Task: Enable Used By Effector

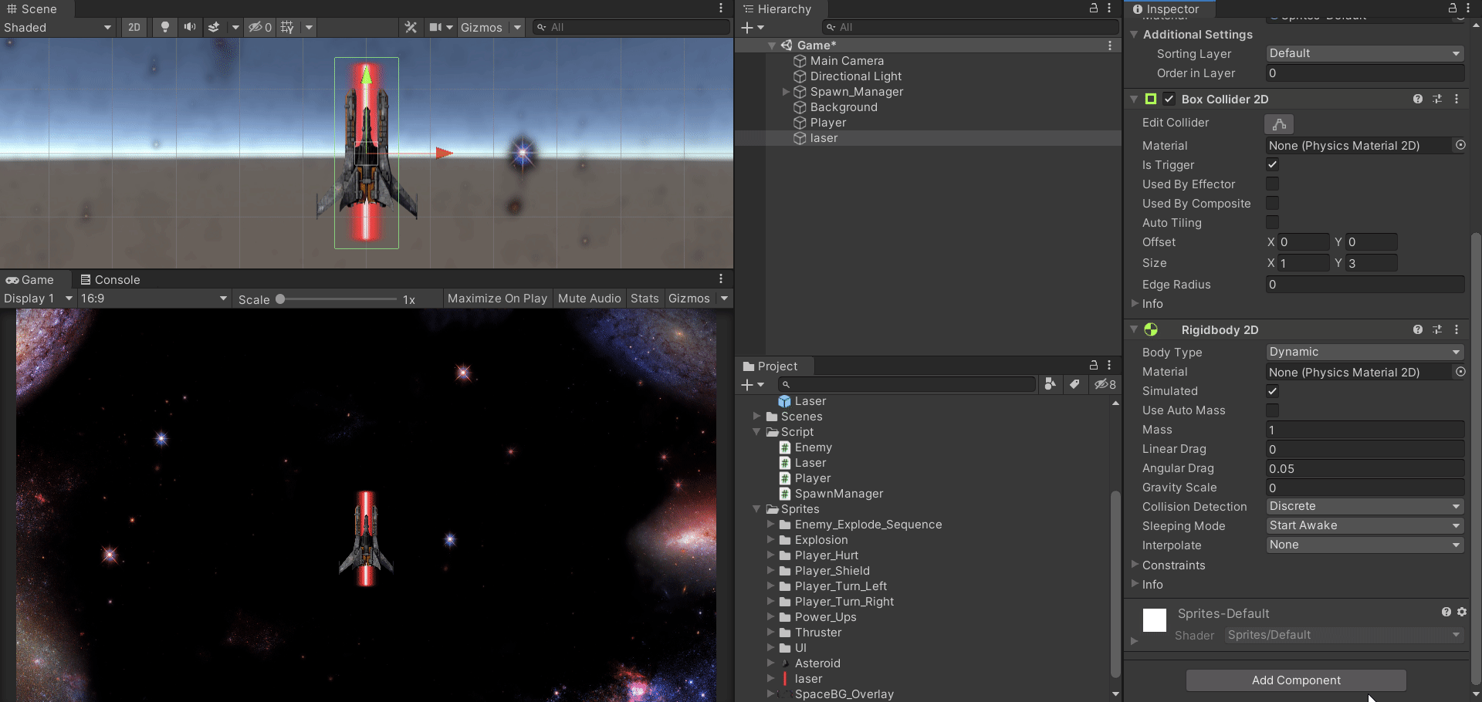Action: pos(1272,184)
